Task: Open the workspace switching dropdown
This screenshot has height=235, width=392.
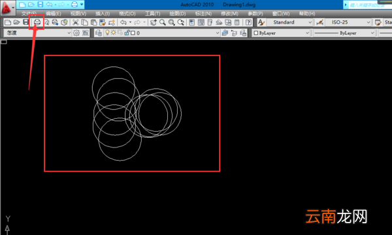Action: [37, 33]
